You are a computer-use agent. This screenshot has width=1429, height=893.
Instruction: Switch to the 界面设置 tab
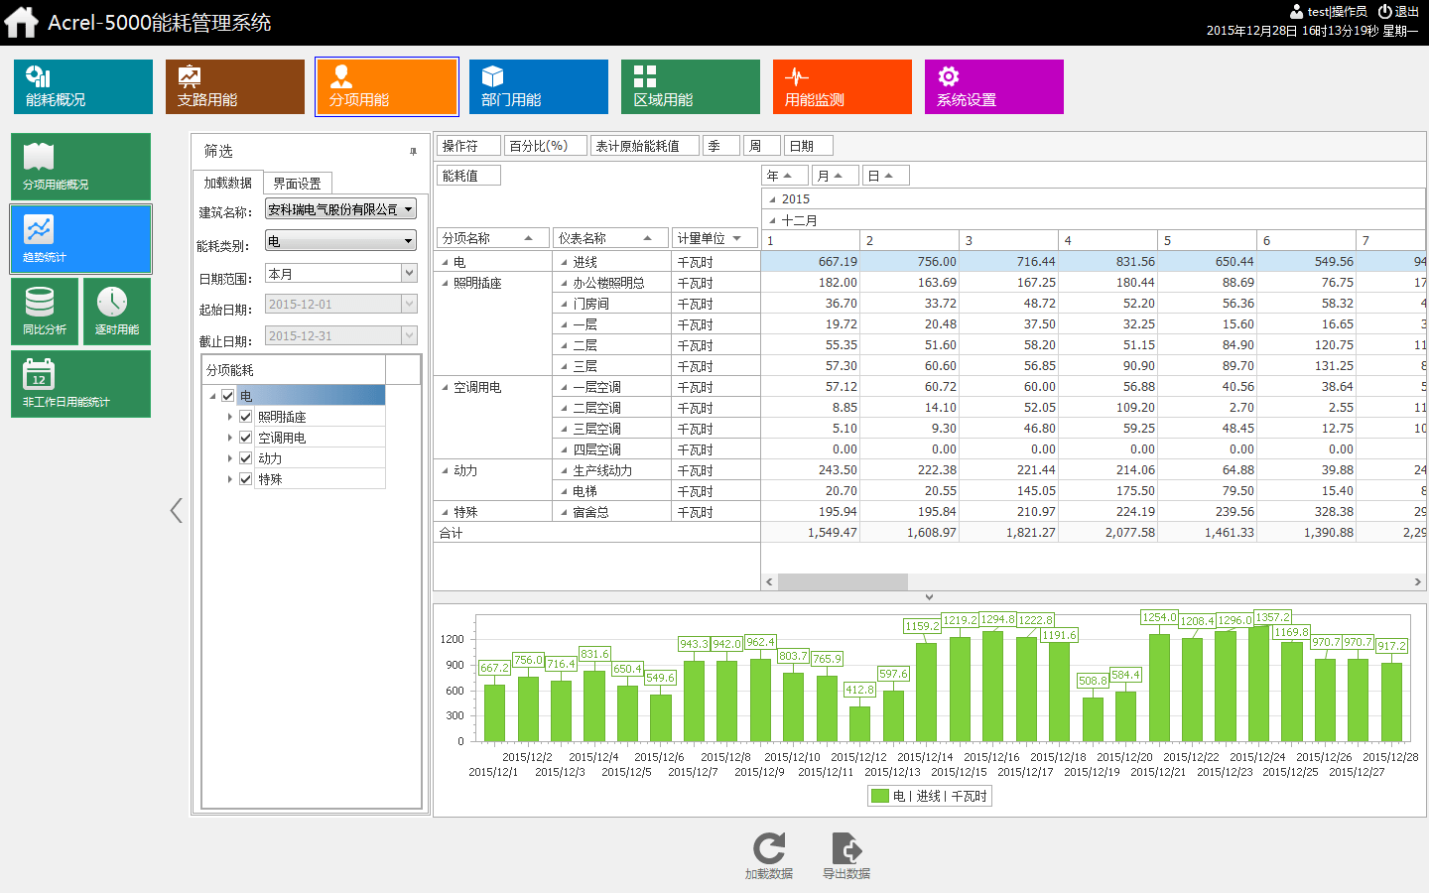(x=297, y=184)
